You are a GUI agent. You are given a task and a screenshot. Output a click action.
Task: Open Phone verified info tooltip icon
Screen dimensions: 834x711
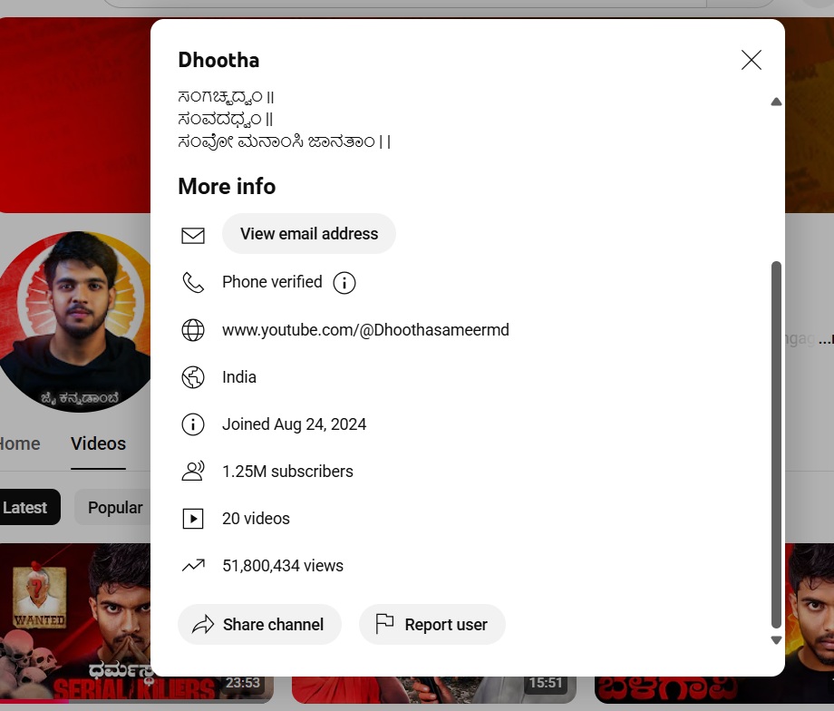pos(344,283)
